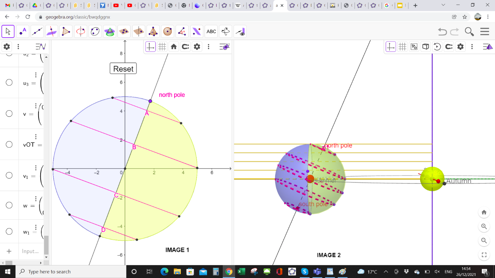The width and height of the screenshot is (495, 278).
Task: Open Excel from the Windows taskbar
Action: (242, 272)
